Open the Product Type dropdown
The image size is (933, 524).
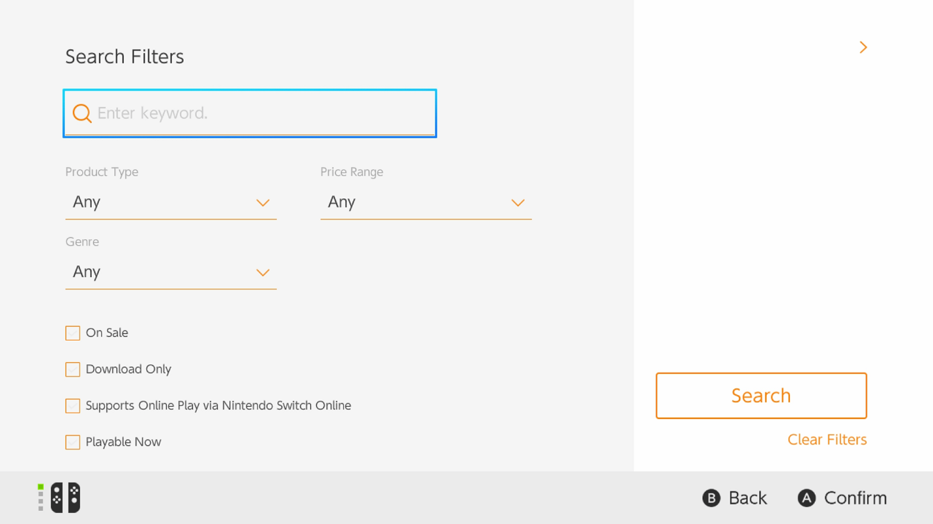click(171, 202)
